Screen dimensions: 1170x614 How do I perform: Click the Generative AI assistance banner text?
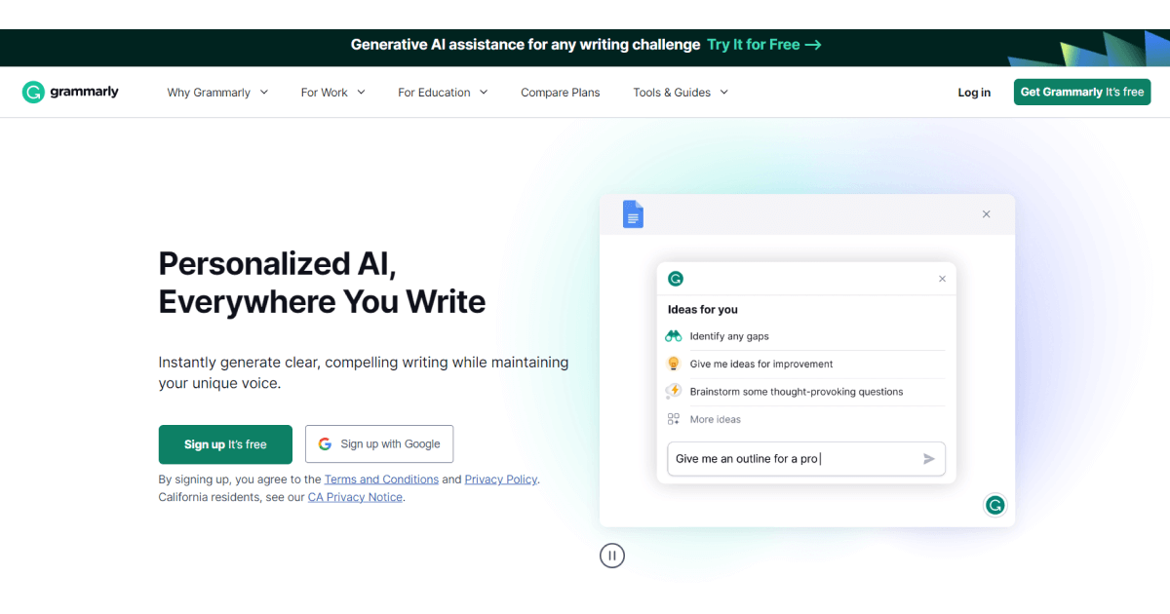(x=526, y=45)
